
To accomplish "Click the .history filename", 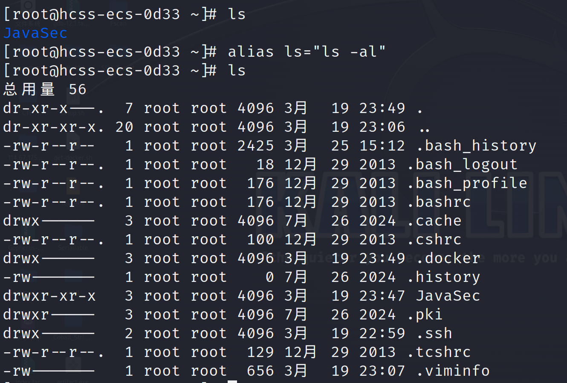I will (x=443, y=277).
